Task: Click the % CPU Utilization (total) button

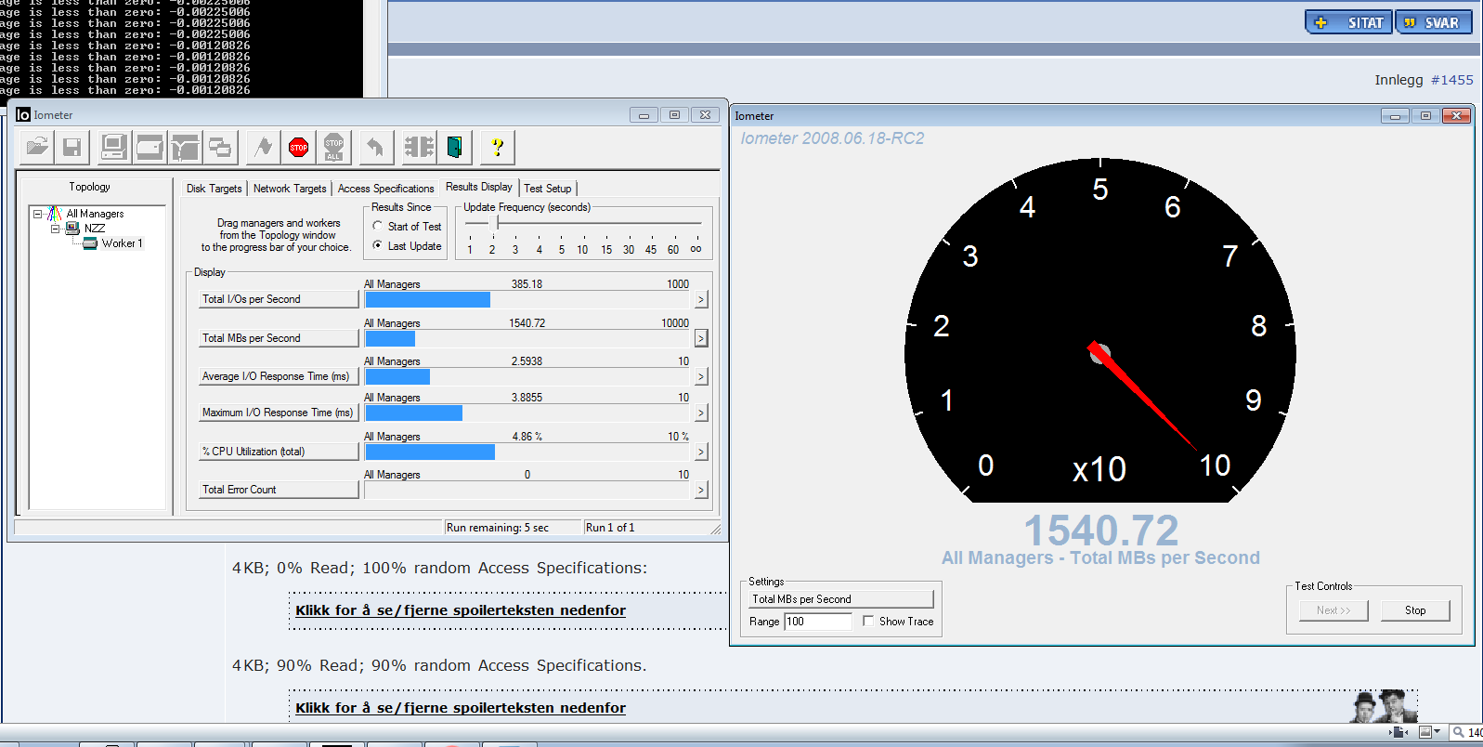Action: (279, 452)
